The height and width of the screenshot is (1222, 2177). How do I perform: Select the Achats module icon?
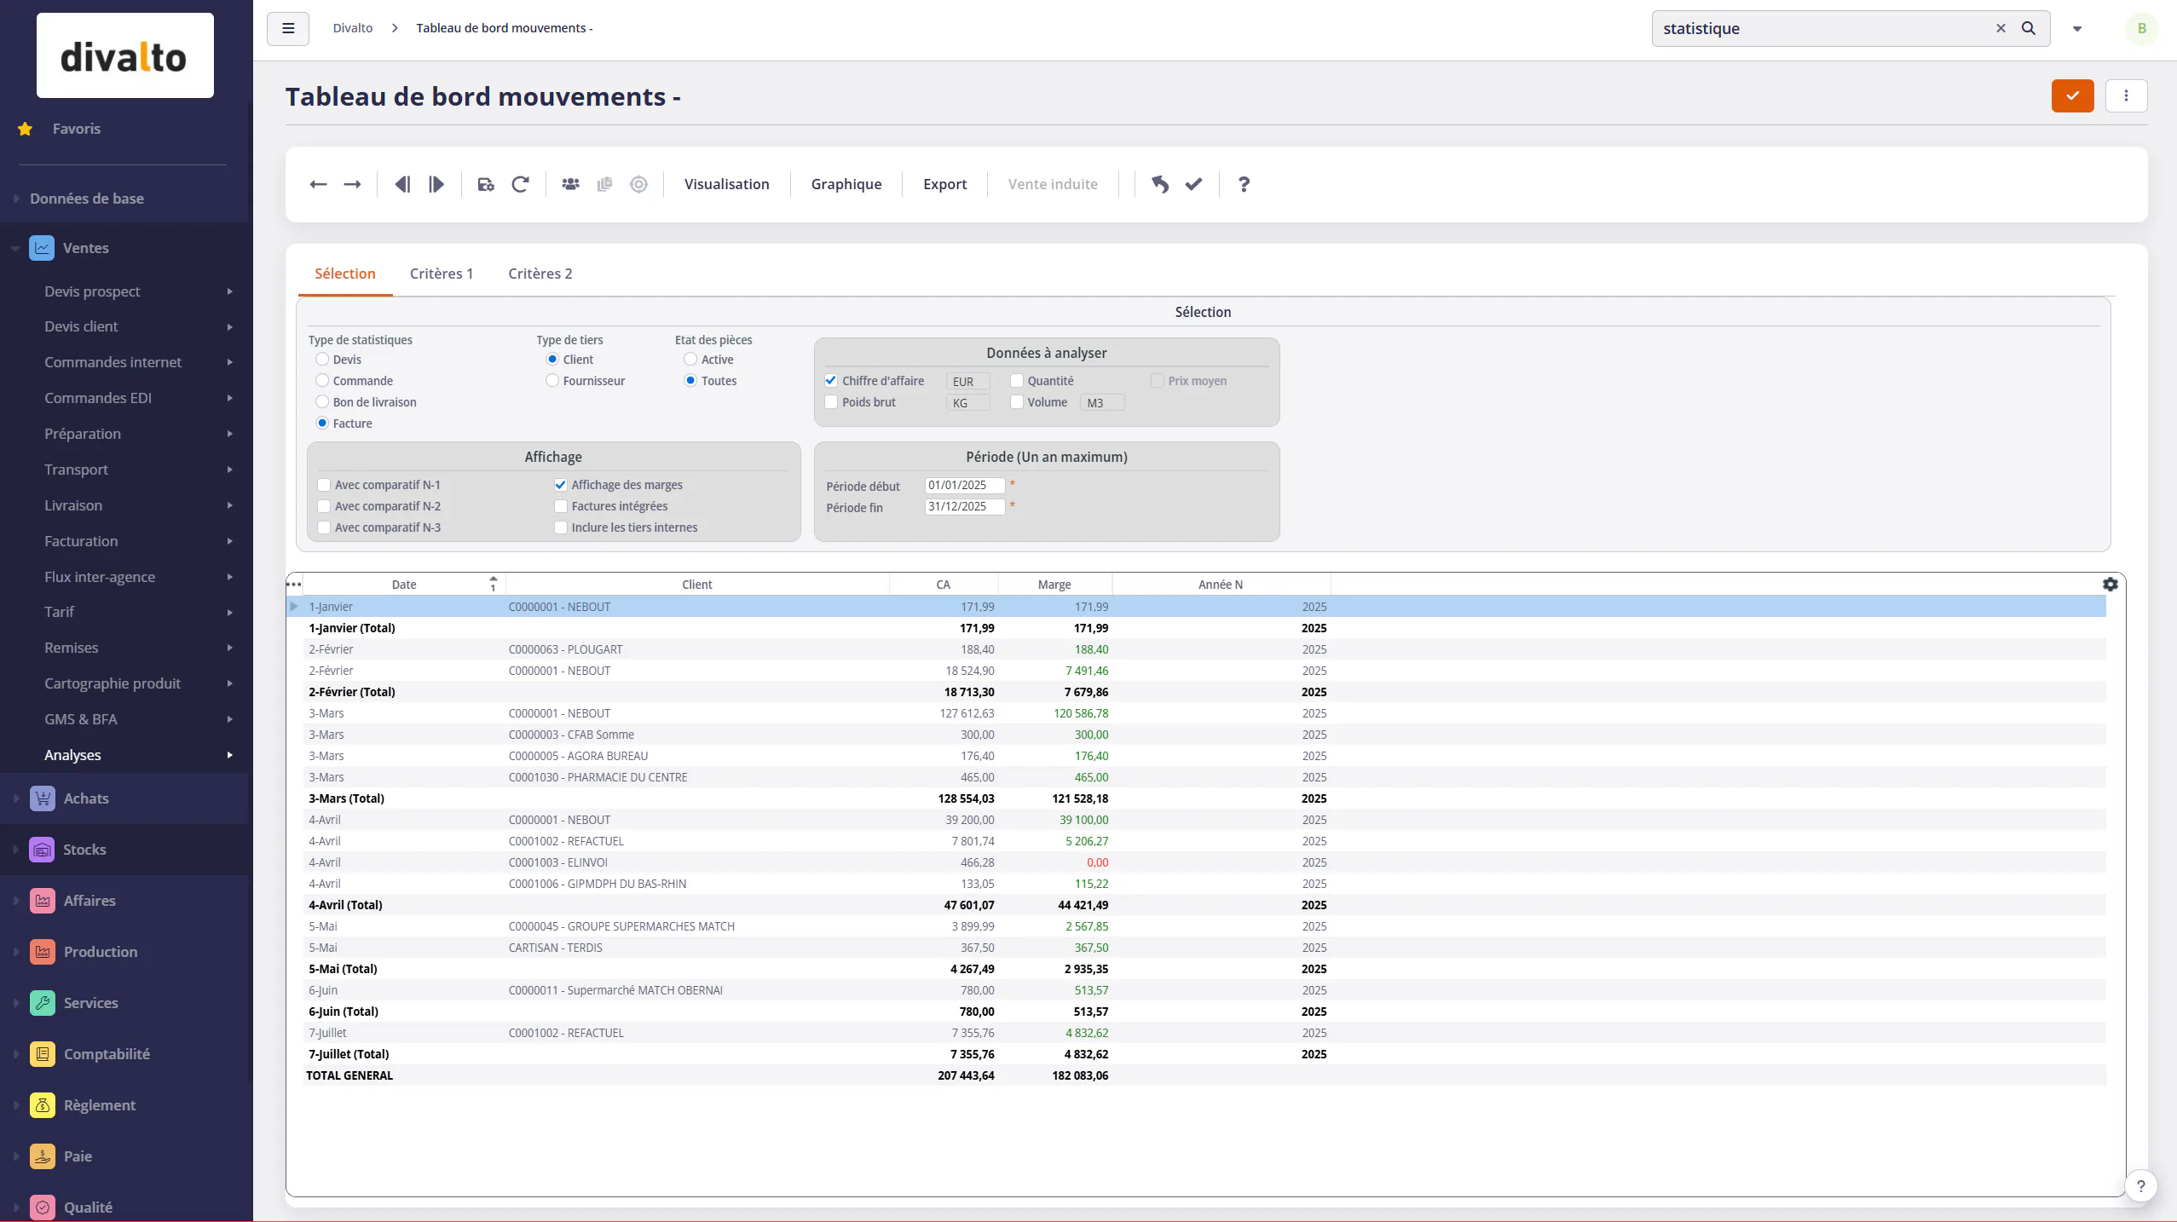point(43,798)
